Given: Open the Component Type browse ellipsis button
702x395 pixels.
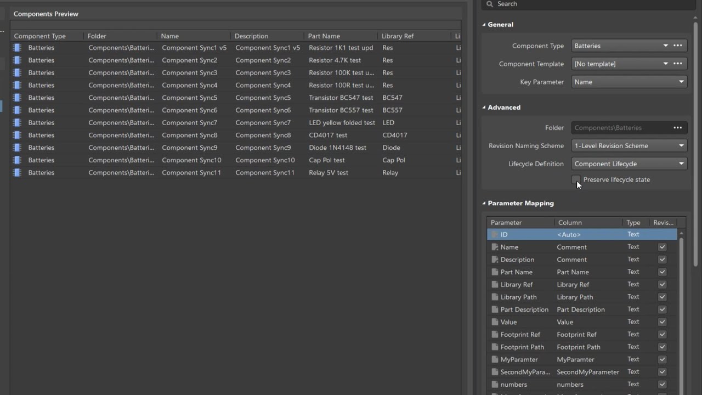Looking at the screenshot, I should (678, 46).
